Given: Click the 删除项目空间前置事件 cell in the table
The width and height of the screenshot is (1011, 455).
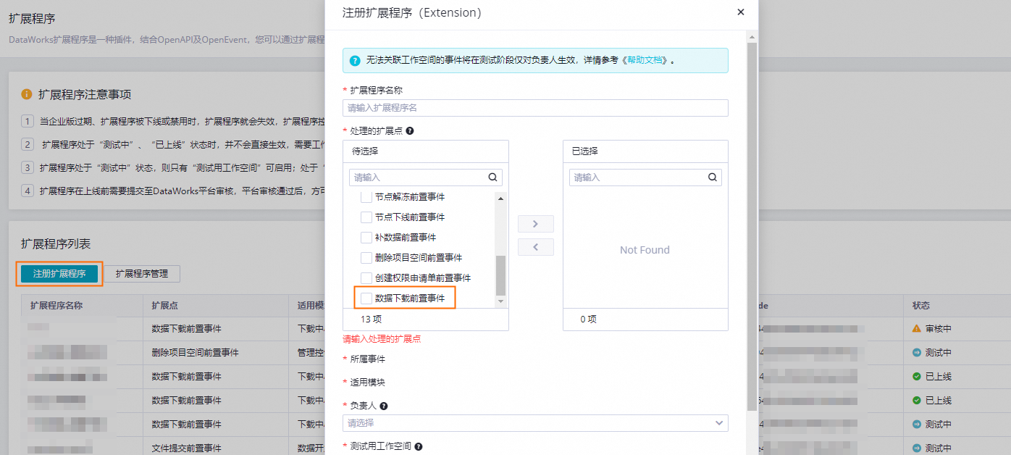Looking at the screenshot, I should click(195, 353).
